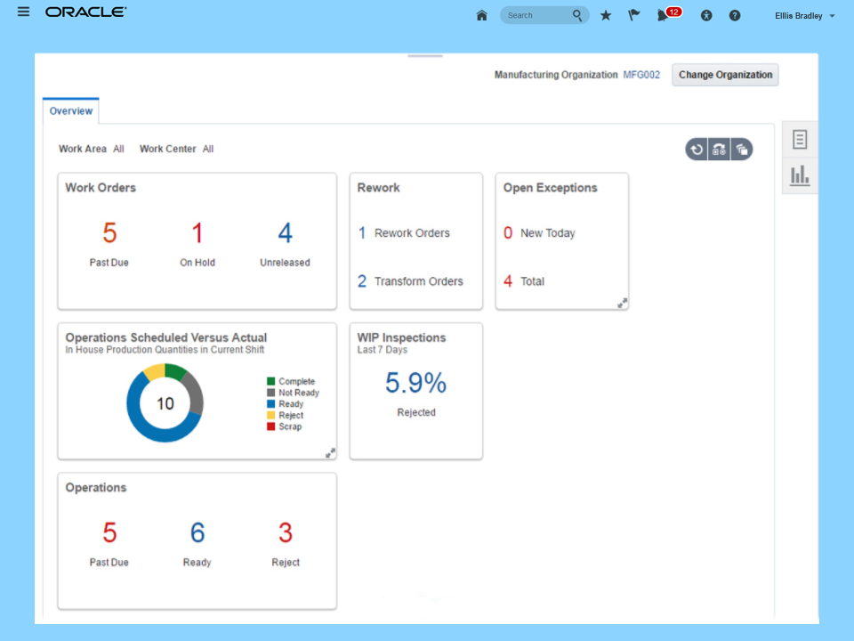Open the help question mark icon
854x641 pixels.
point(735,15)
